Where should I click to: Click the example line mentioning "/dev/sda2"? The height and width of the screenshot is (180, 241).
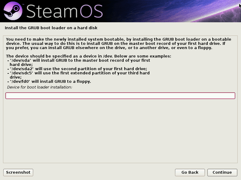click(77, 69)
